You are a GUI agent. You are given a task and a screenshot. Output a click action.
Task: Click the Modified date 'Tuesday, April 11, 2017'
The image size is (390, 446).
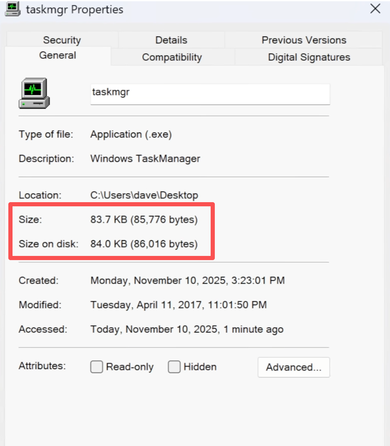[x=146, y=305]
